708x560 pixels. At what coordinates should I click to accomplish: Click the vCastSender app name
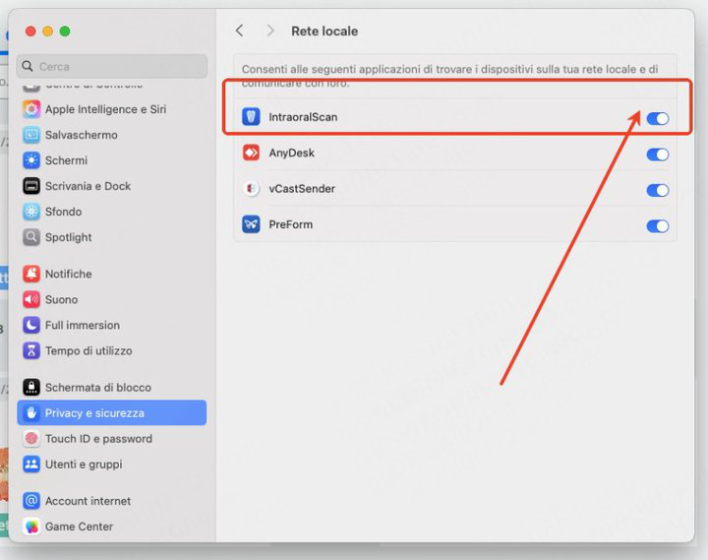(302, 189)
